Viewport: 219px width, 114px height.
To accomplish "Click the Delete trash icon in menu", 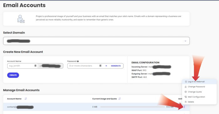I will [x=186, y=102].
